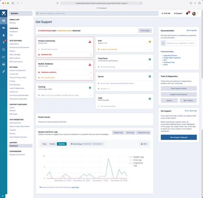Screen dimensions: 203x198
Task: Open the Community speech-bubbles sidebar icon
Action: pyautogui.click(x=4, y=28)
